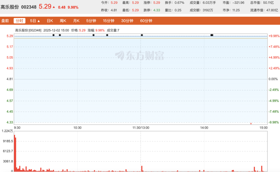The image size is (280, 172).
Task: Click the 11:30/13:00 time axis label
Action: point(141,128)
